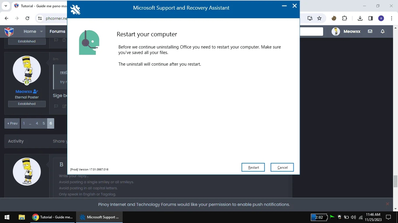Click Meowxx's Bart avatar on the post
Screen dimensions: 398x223
[x=27, y=70]
